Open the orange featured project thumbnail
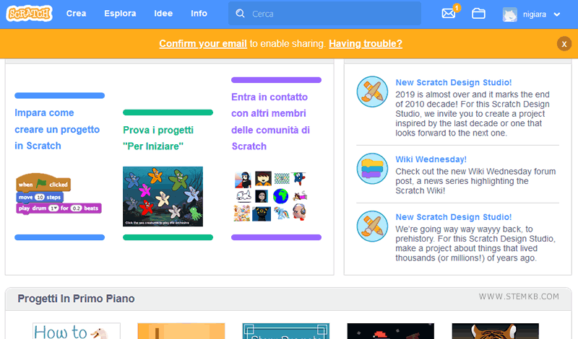This screenshot has height=339, width=578. tap(181, 331)
